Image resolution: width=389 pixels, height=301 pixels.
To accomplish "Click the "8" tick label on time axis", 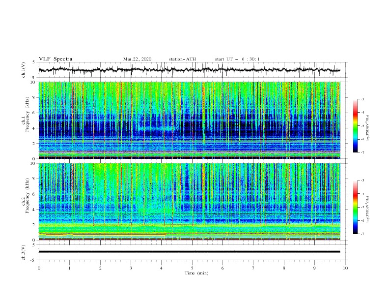I will 284,268.
